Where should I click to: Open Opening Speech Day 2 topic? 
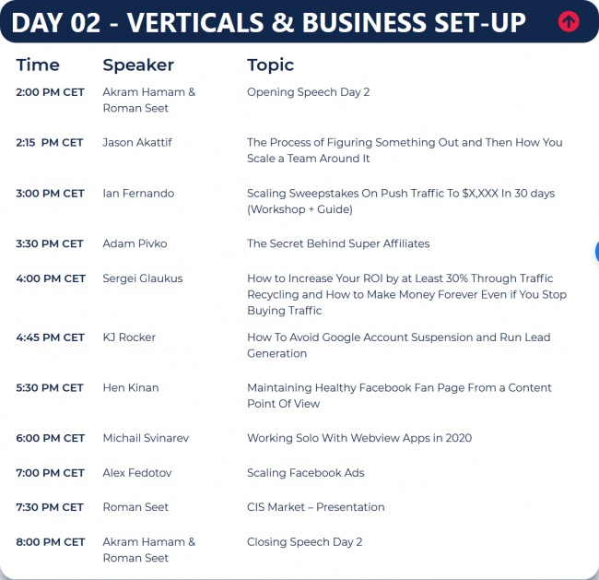tap(309, 92)
